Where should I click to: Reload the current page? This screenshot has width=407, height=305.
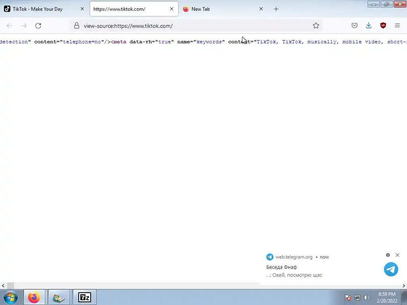point(38,26)
